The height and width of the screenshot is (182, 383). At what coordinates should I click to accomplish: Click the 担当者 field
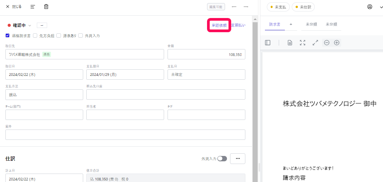click(125, 115)
